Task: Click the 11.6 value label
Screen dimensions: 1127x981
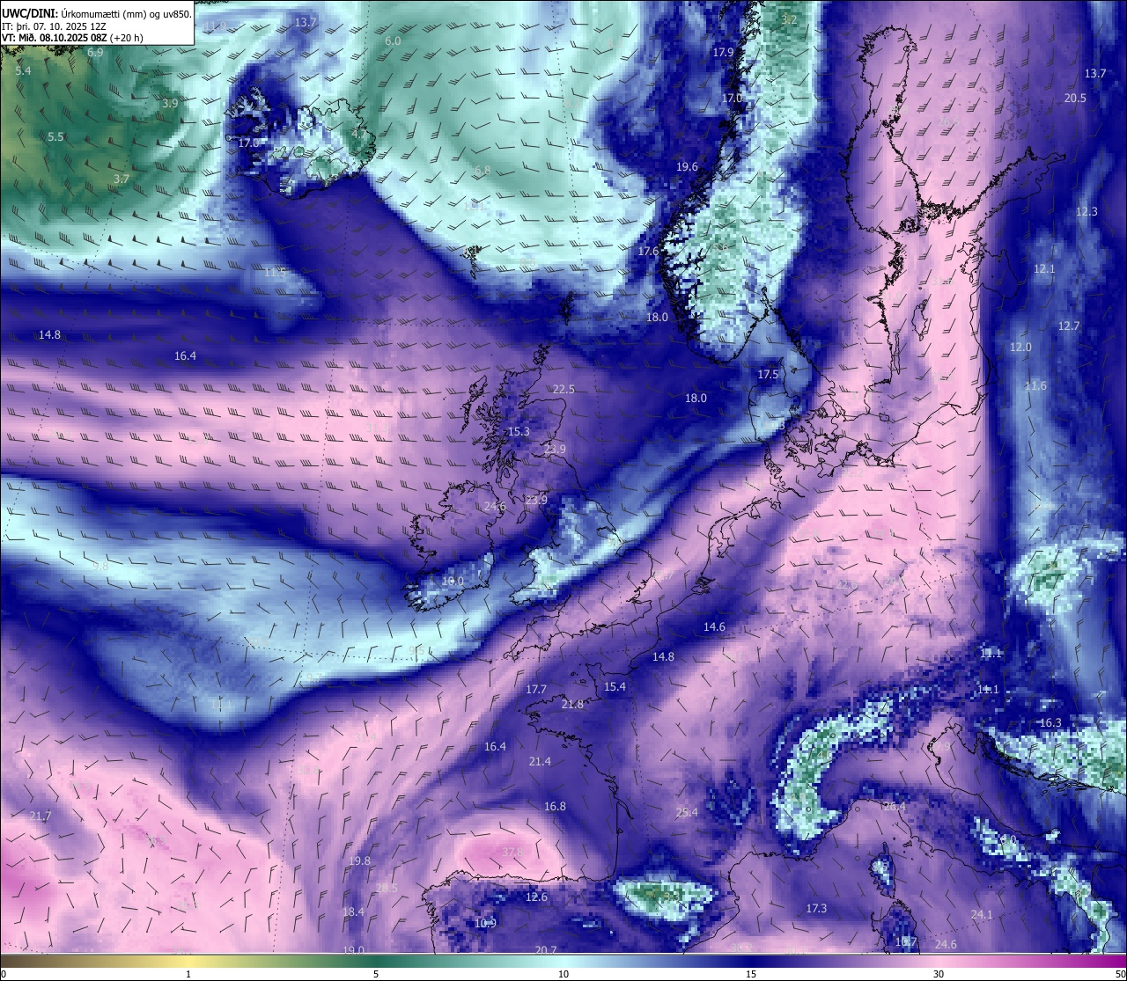Action: (1035, 386)
